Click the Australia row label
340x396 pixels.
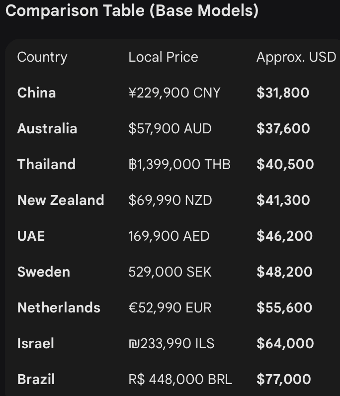pyautogui.click(x=47, y=129)
